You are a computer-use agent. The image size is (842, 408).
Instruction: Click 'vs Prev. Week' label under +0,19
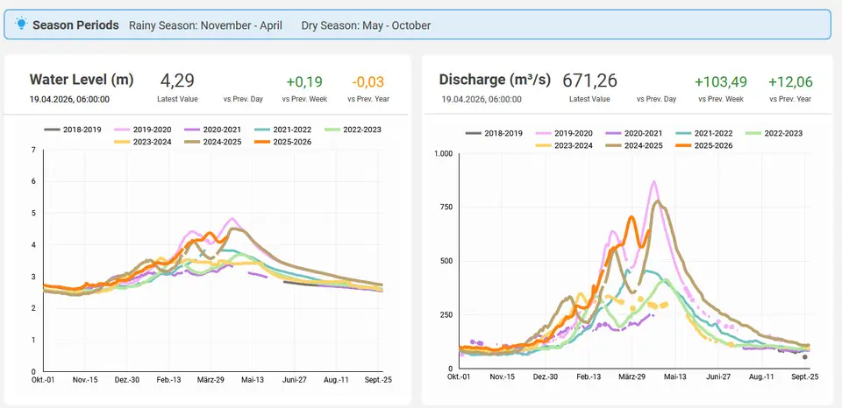coord(304,99)
